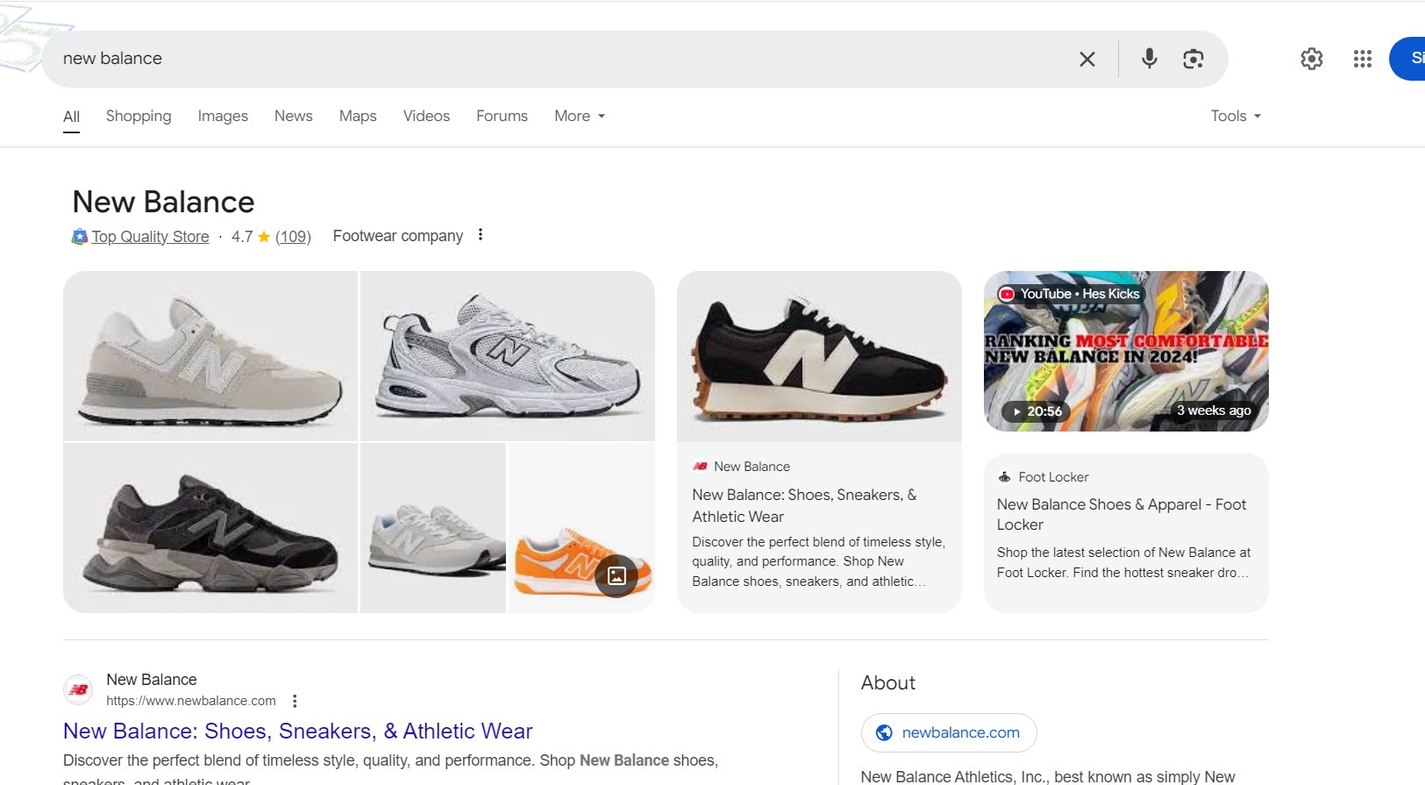Viewport: 1425px width, 785px height.
Task: Clear the search box with the X icon
Action: (1087, 59)
